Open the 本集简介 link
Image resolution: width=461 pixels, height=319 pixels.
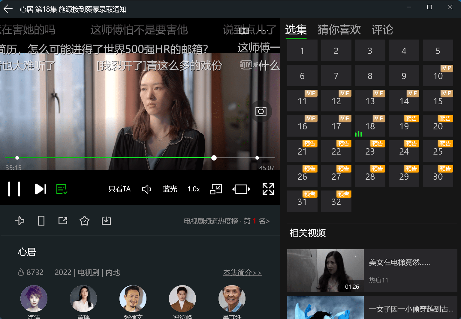243,273
